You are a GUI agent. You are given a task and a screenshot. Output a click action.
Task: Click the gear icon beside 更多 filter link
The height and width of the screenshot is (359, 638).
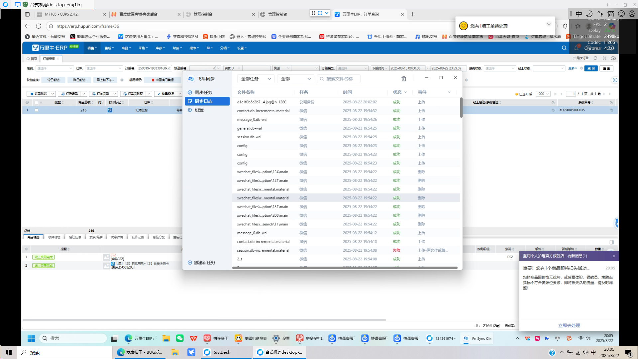pyautogui.click(x=582, y=68)
